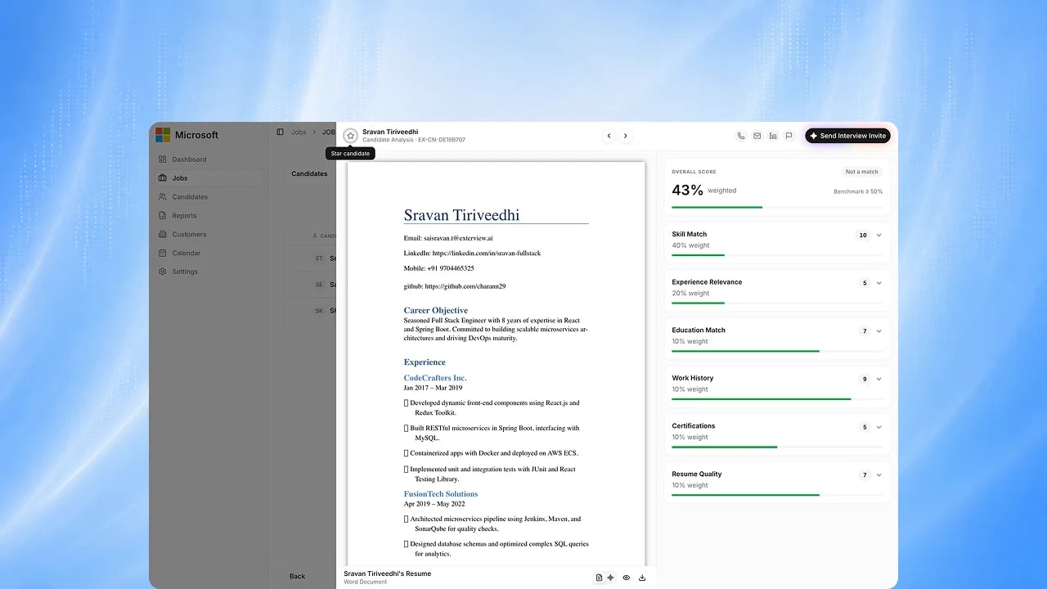The width and height of the screenshot is (1047, 589).
Task: Toggle the sidebar panel icon
Action: (280, 132)
